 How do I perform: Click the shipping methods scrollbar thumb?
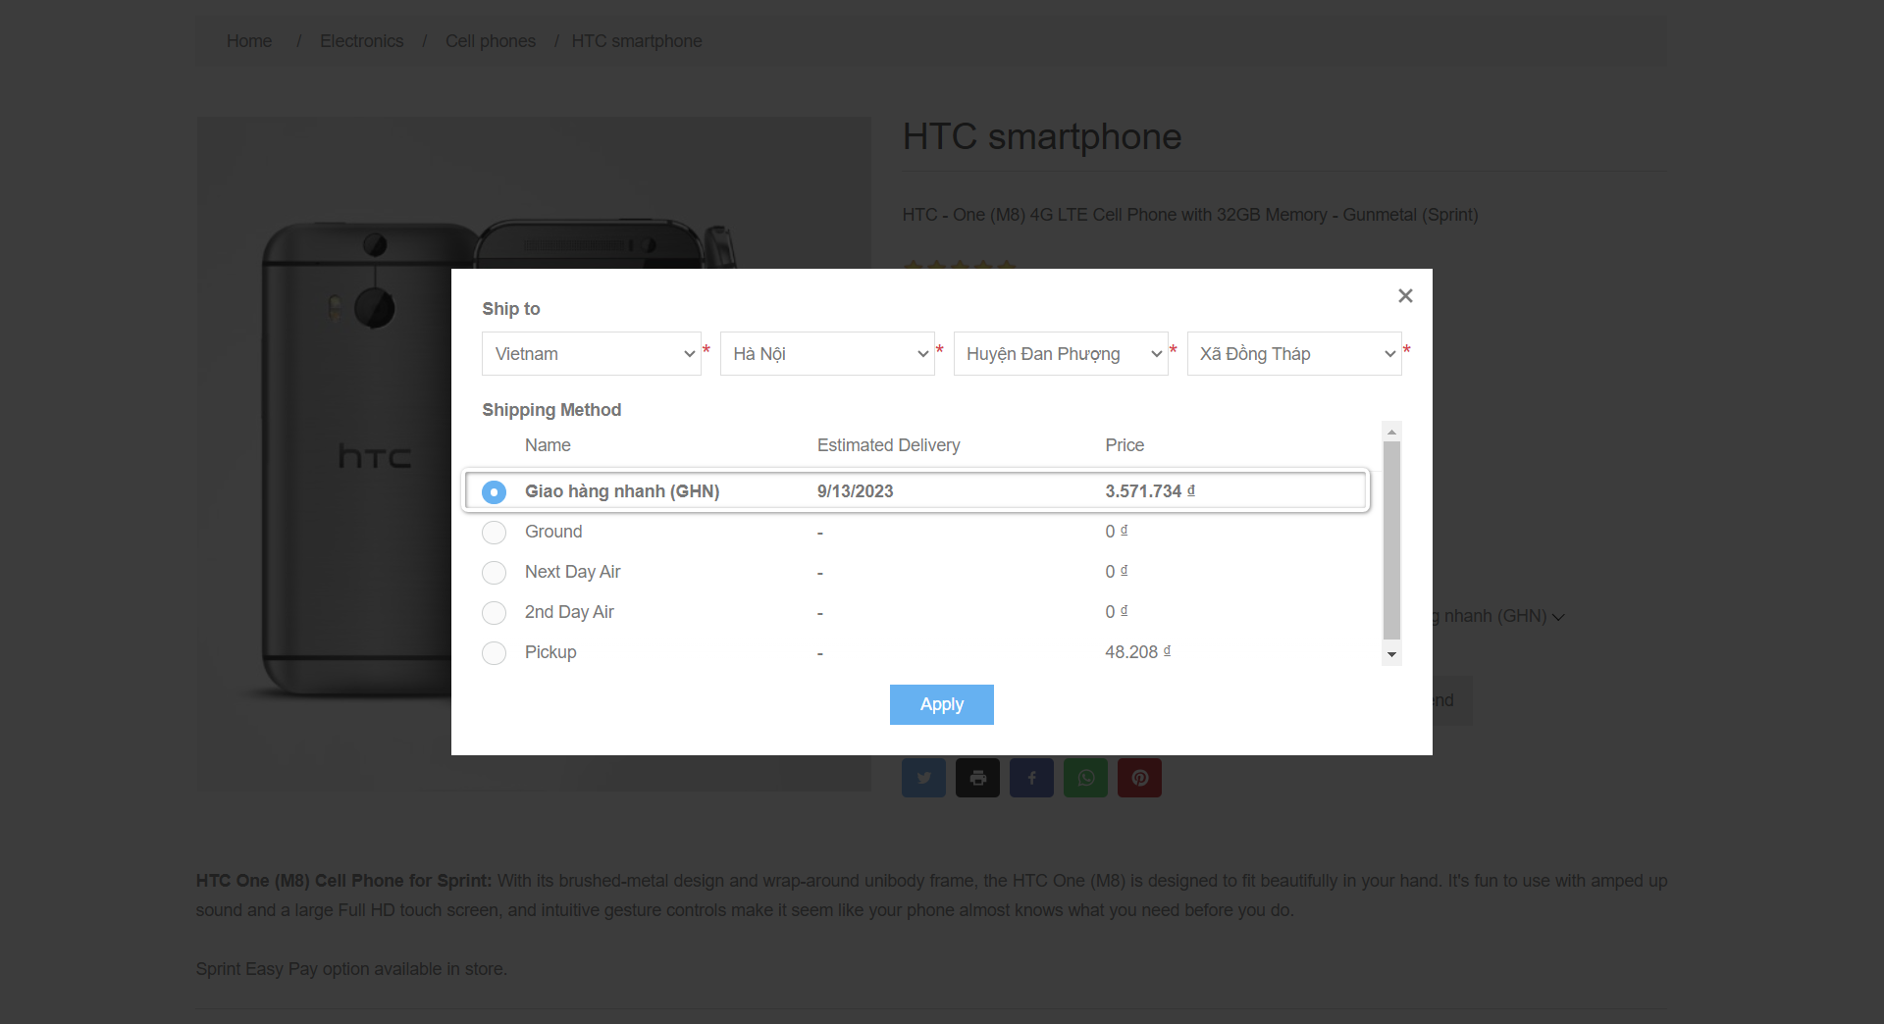point(1391,540)
